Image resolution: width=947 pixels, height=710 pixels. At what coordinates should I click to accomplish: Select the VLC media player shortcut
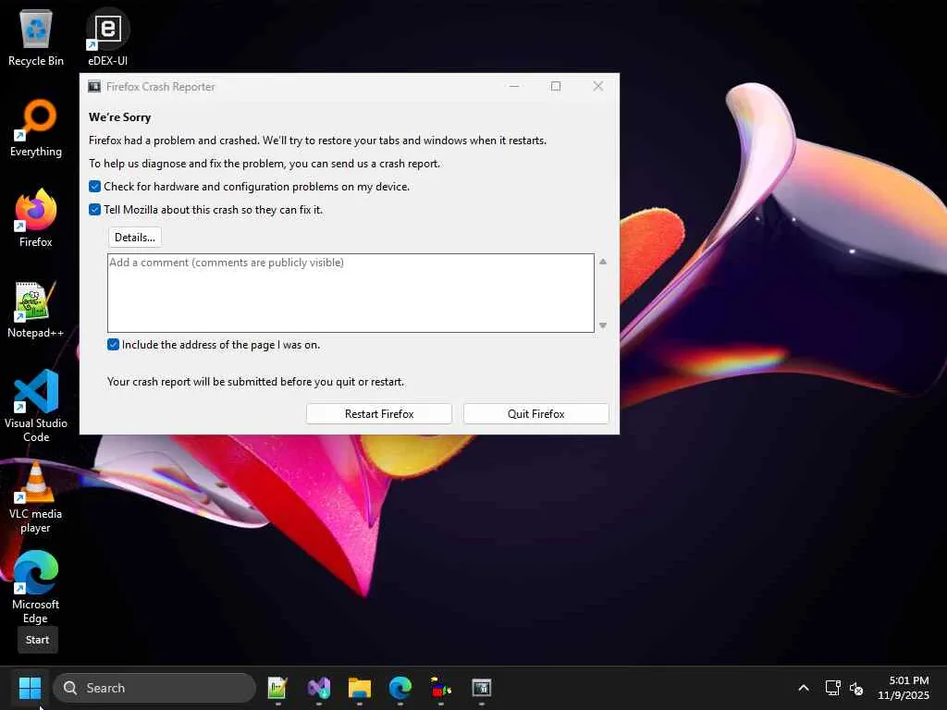pos(36,497)
